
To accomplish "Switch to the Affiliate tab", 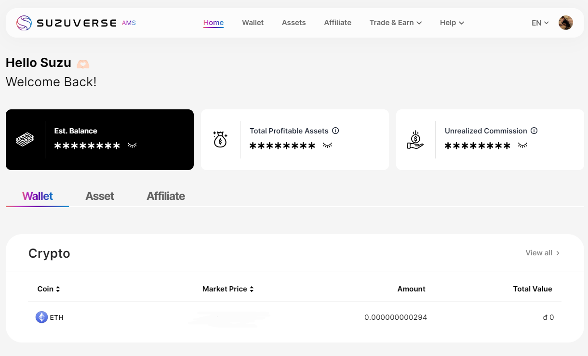I will (166, 196).
